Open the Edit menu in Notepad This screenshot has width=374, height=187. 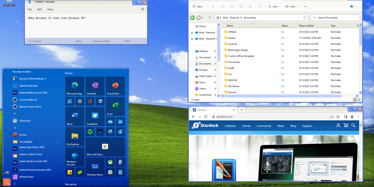39,9
